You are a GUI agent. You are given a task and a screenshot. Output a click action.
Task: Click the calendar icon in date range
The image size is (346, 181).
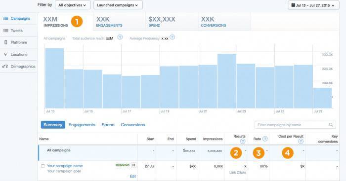tap(293, 5)
